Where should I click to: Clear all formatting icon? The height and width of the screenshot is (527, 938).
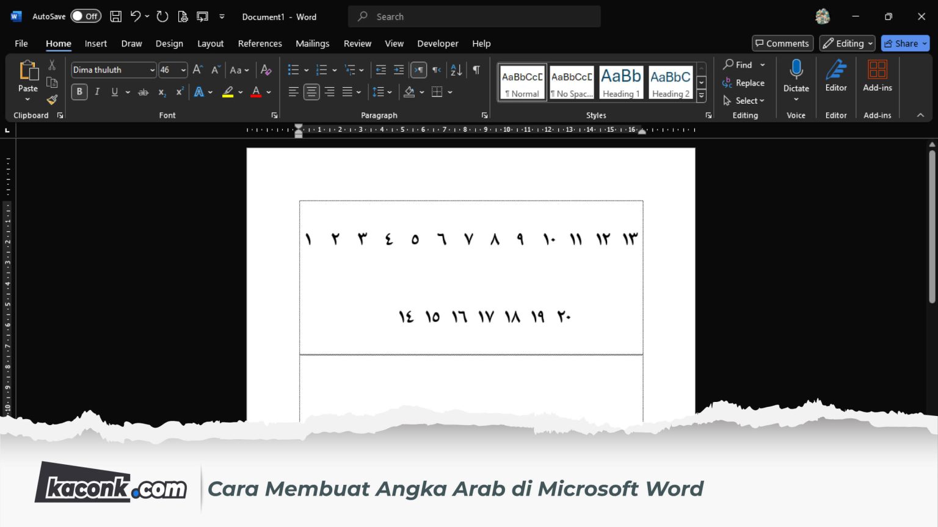click(x=266, y=70)
